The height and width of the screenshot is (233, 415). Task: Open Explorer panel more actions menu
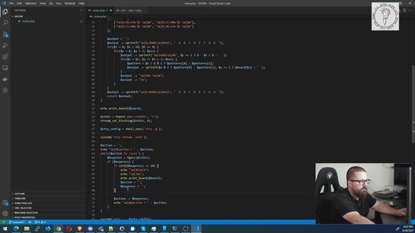pyautogui.click(x=80, y=10)
